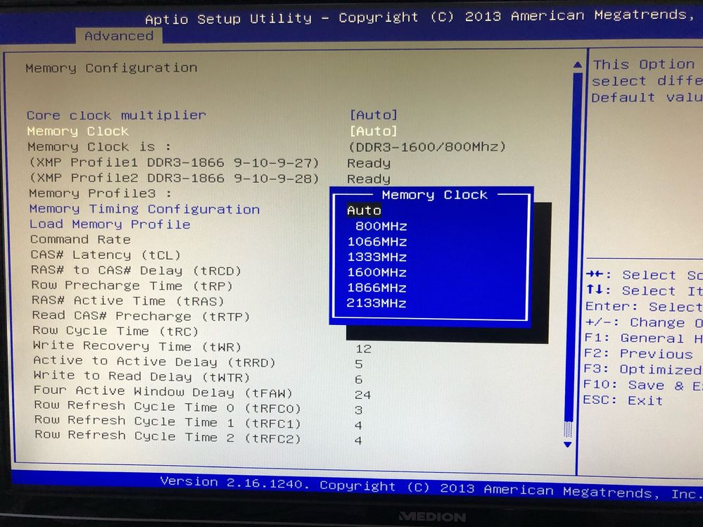Click Load Memory Profile option

tap(110, 224)
